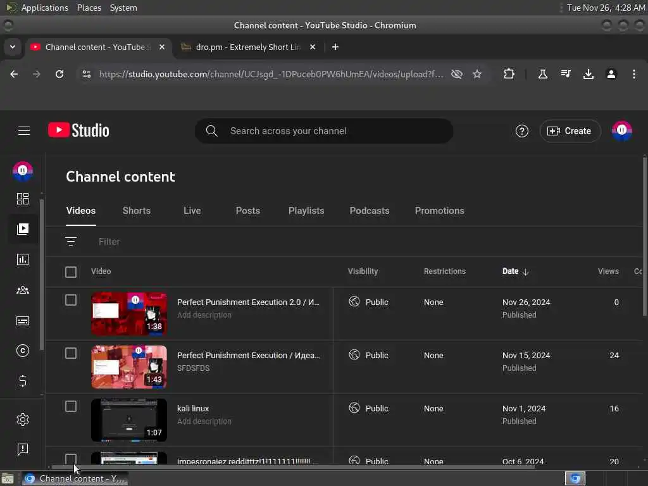Image resolution: width=648 pixels, height=486 pixels.
Task: Click the eye-slash icon in address bar
Action: [x=457, y=74]
